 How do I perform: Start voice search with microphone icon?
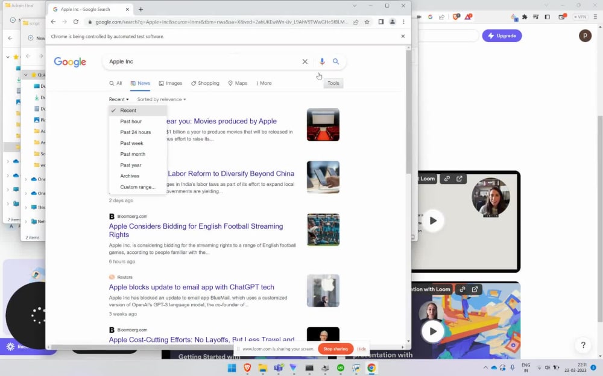coord(322,61)
